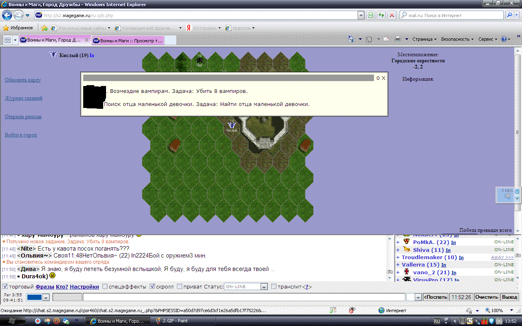522x326 pixels.
Task: Click the Обновить карту link
Action: 23,80
